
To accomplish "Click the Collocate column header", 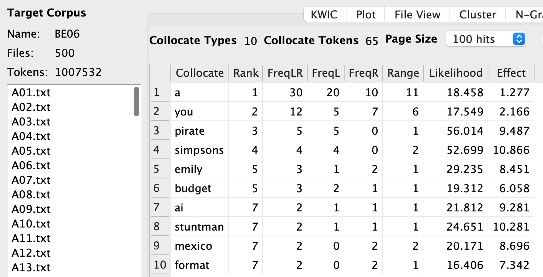I will [200, 73].
